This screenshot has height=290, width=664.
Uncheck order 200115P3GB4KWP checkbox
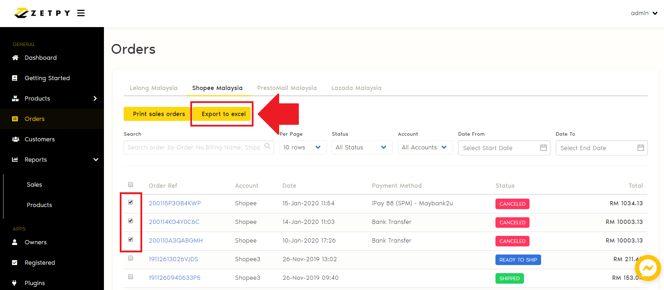131,202
